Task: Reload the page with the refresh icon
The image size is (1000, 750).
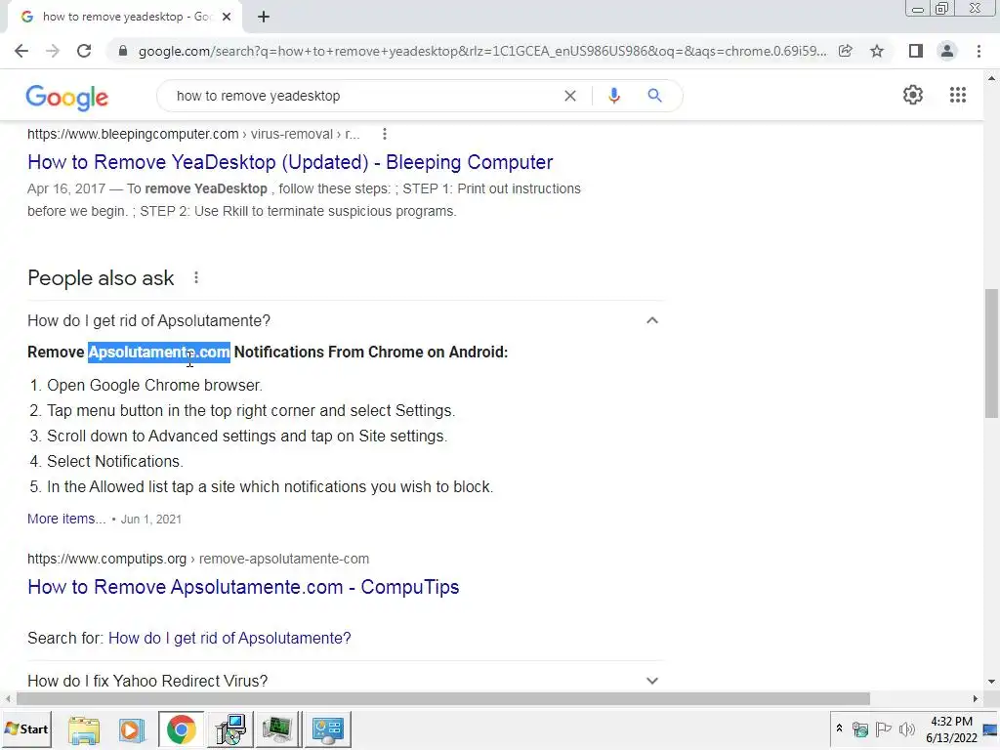Action: coord(84,51)
